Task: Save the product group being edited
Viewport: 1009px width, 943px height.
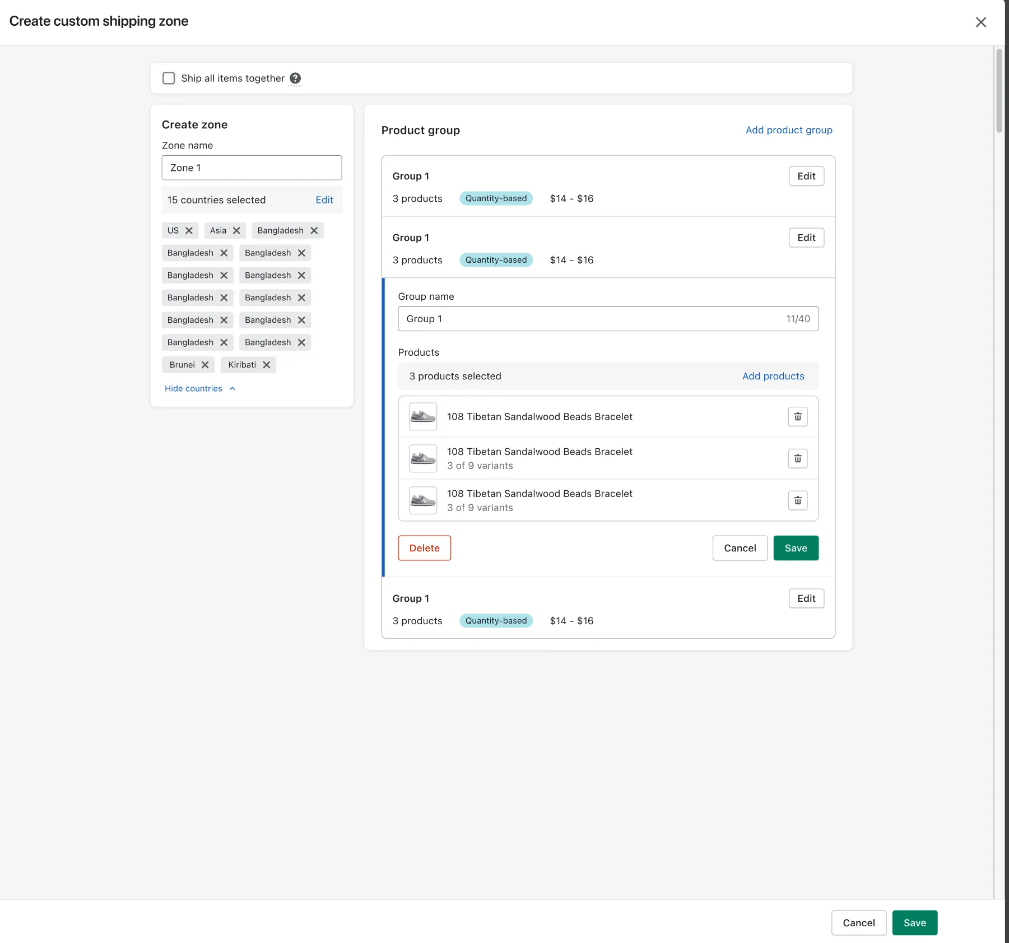Action: [796, 548]
